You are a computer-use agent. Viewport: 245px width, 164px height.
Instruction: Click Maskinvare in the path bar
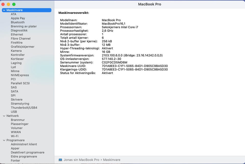coord(112,160)
